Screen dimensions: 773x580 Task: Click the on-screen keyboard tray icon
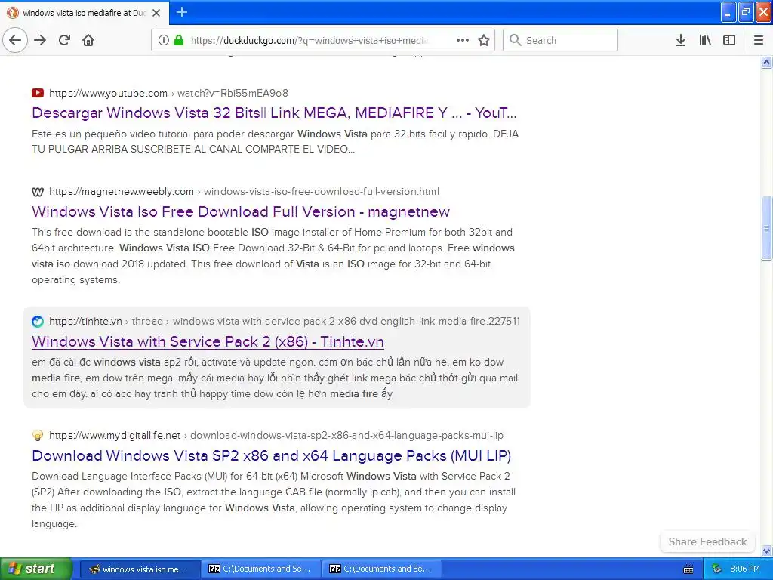pos(688,569)
